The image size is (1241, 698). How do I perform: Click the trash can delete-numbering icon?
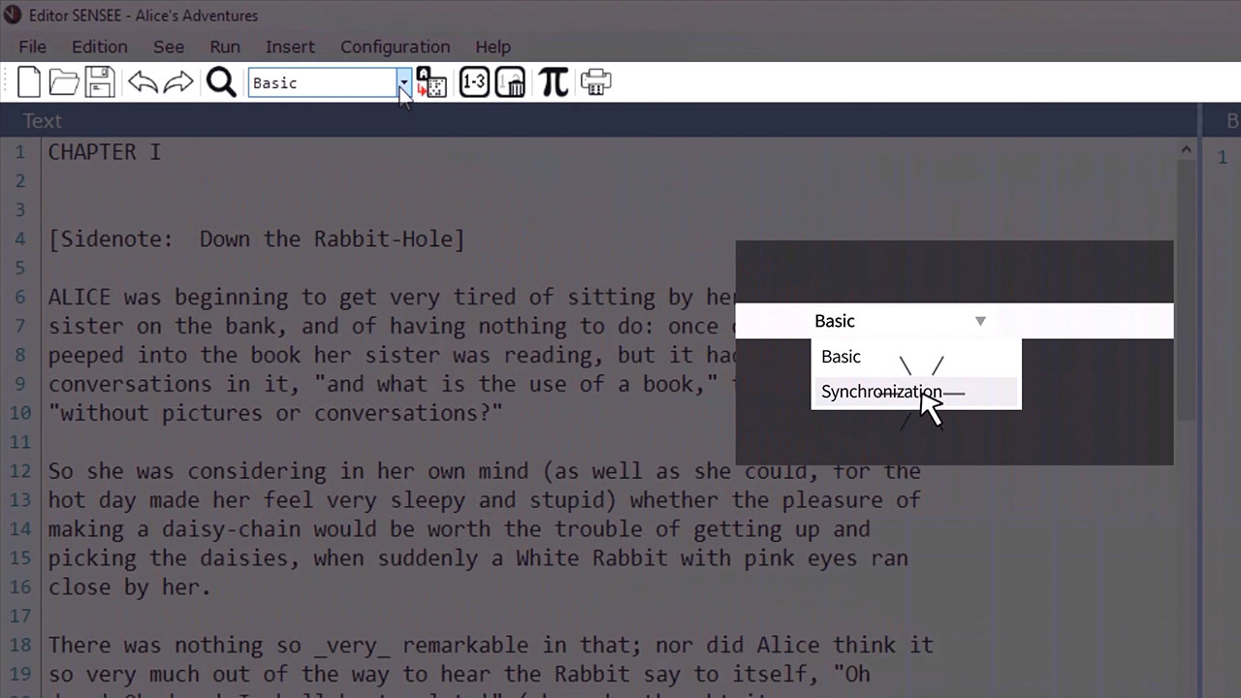click(x=510, y=82)
